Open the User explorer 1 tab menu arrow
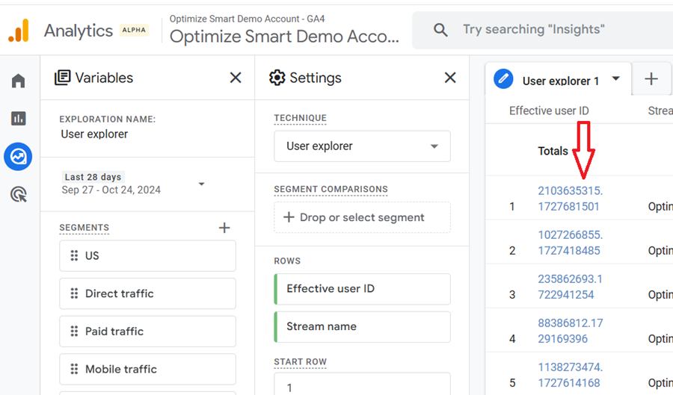The width and height of the screenshot is (673, 395). pos(616,79)
